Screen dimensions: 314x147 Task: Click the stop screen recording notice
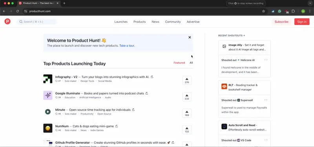pyautogui.click(x=246, y=3)
